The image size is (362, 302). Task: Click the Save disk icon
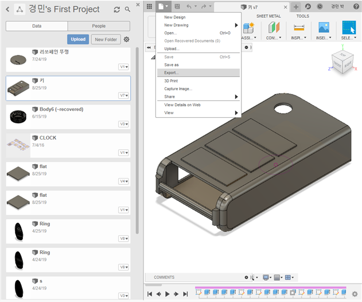click(177, 6)
